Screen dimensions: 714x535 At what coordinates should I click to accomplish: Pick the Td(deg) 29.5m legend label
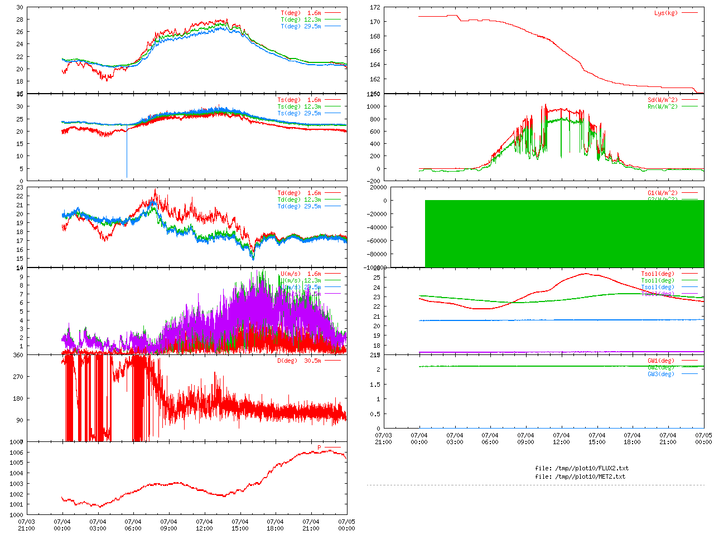(x=300, y=207)
